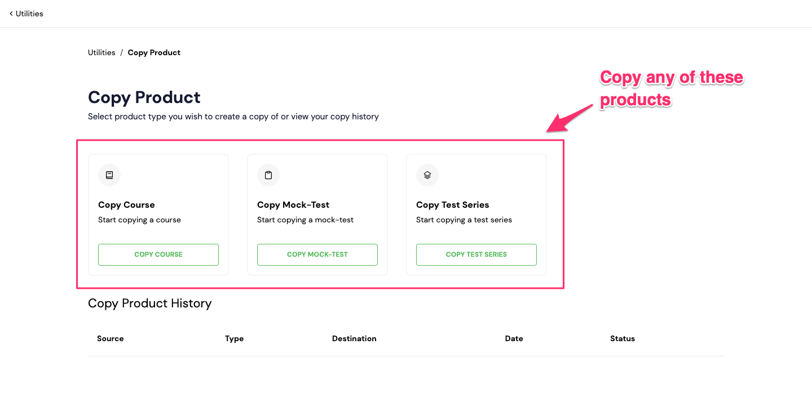Click the Status column header
Viewport: 812px width, 420px height.
pos(623,338)
